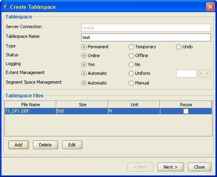Click the Tablespace Name field
The width and height of the screenshot is (217, 177).
146,38
